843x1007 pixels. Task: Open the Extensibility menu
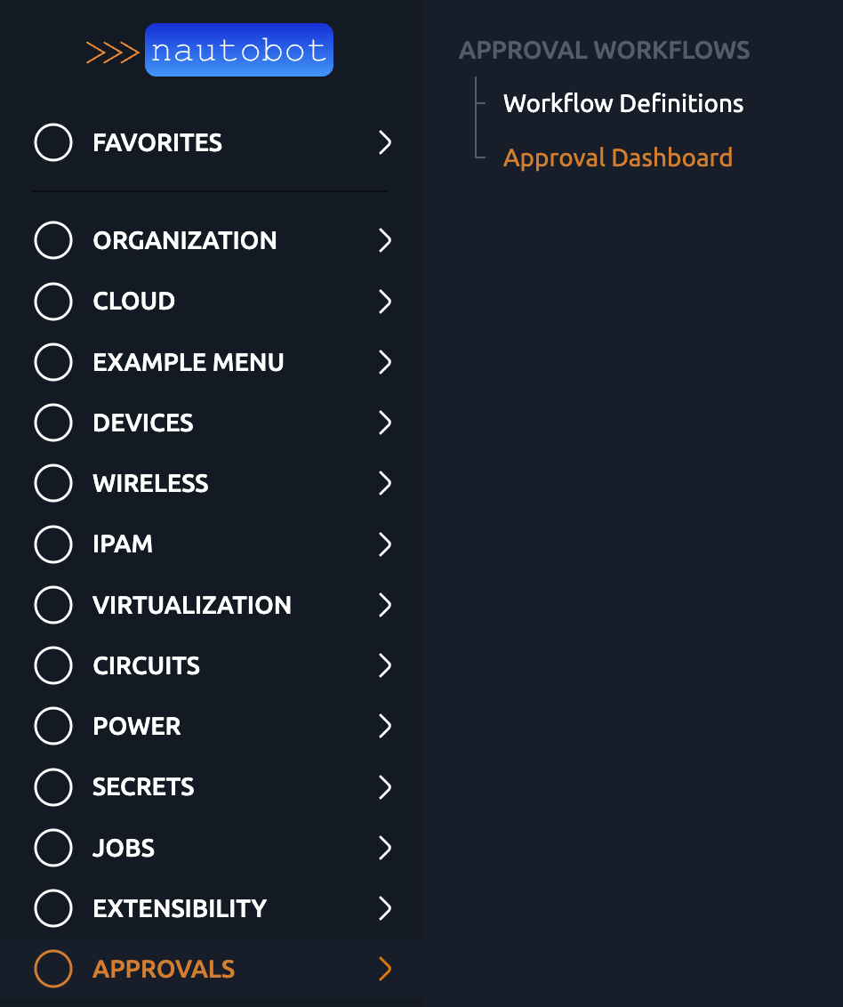(x=180, y=908)
